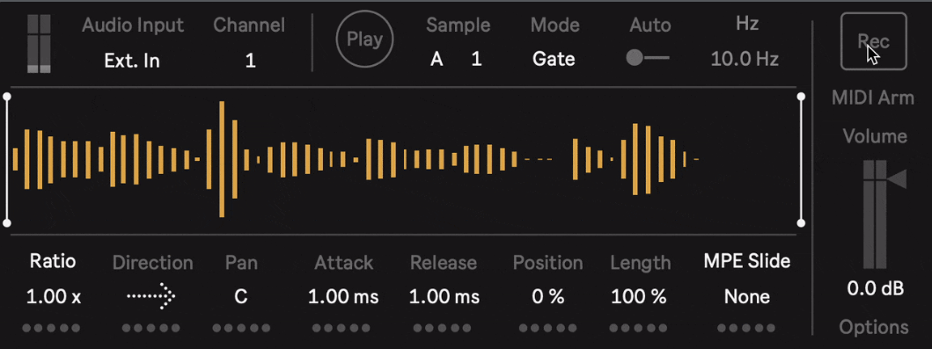Click the Audio Input label
Image resolution: width=932 pixels, height=349 pixels.
pos(133,25)
